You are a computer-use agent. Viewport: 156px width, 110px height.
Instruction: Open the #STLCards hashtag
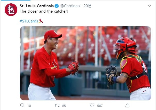pyautogui.click(x=29, y=21)
